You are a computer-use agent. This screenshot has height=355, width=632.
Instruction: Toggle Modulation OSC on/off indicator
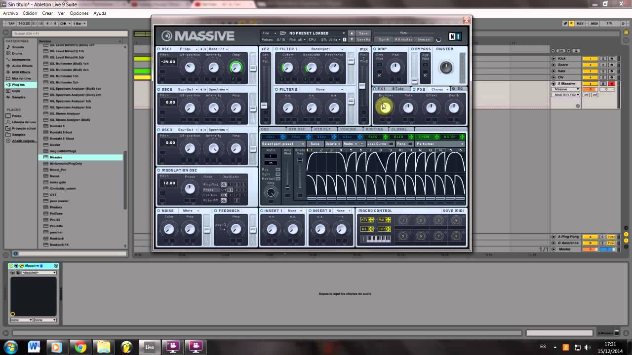(x=159, y=171)
